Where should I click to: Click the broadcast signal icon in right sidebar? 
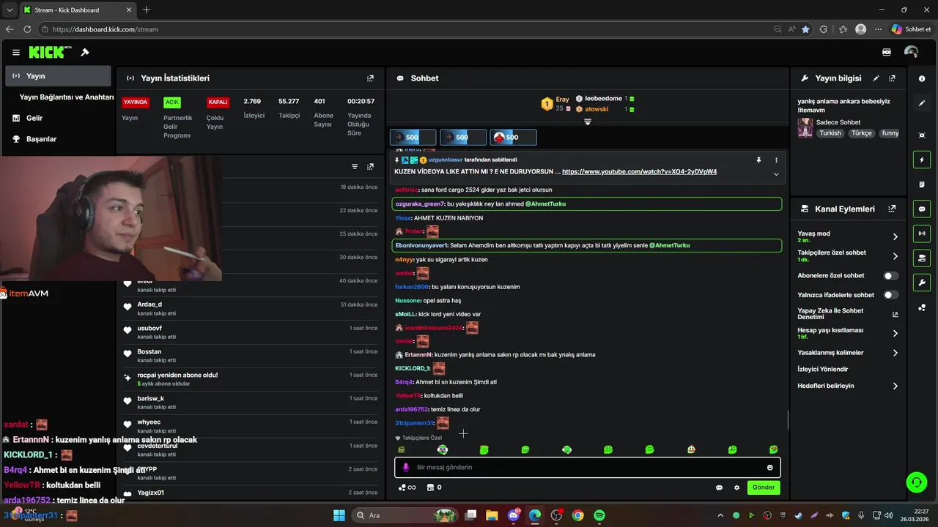click(922, 233)
